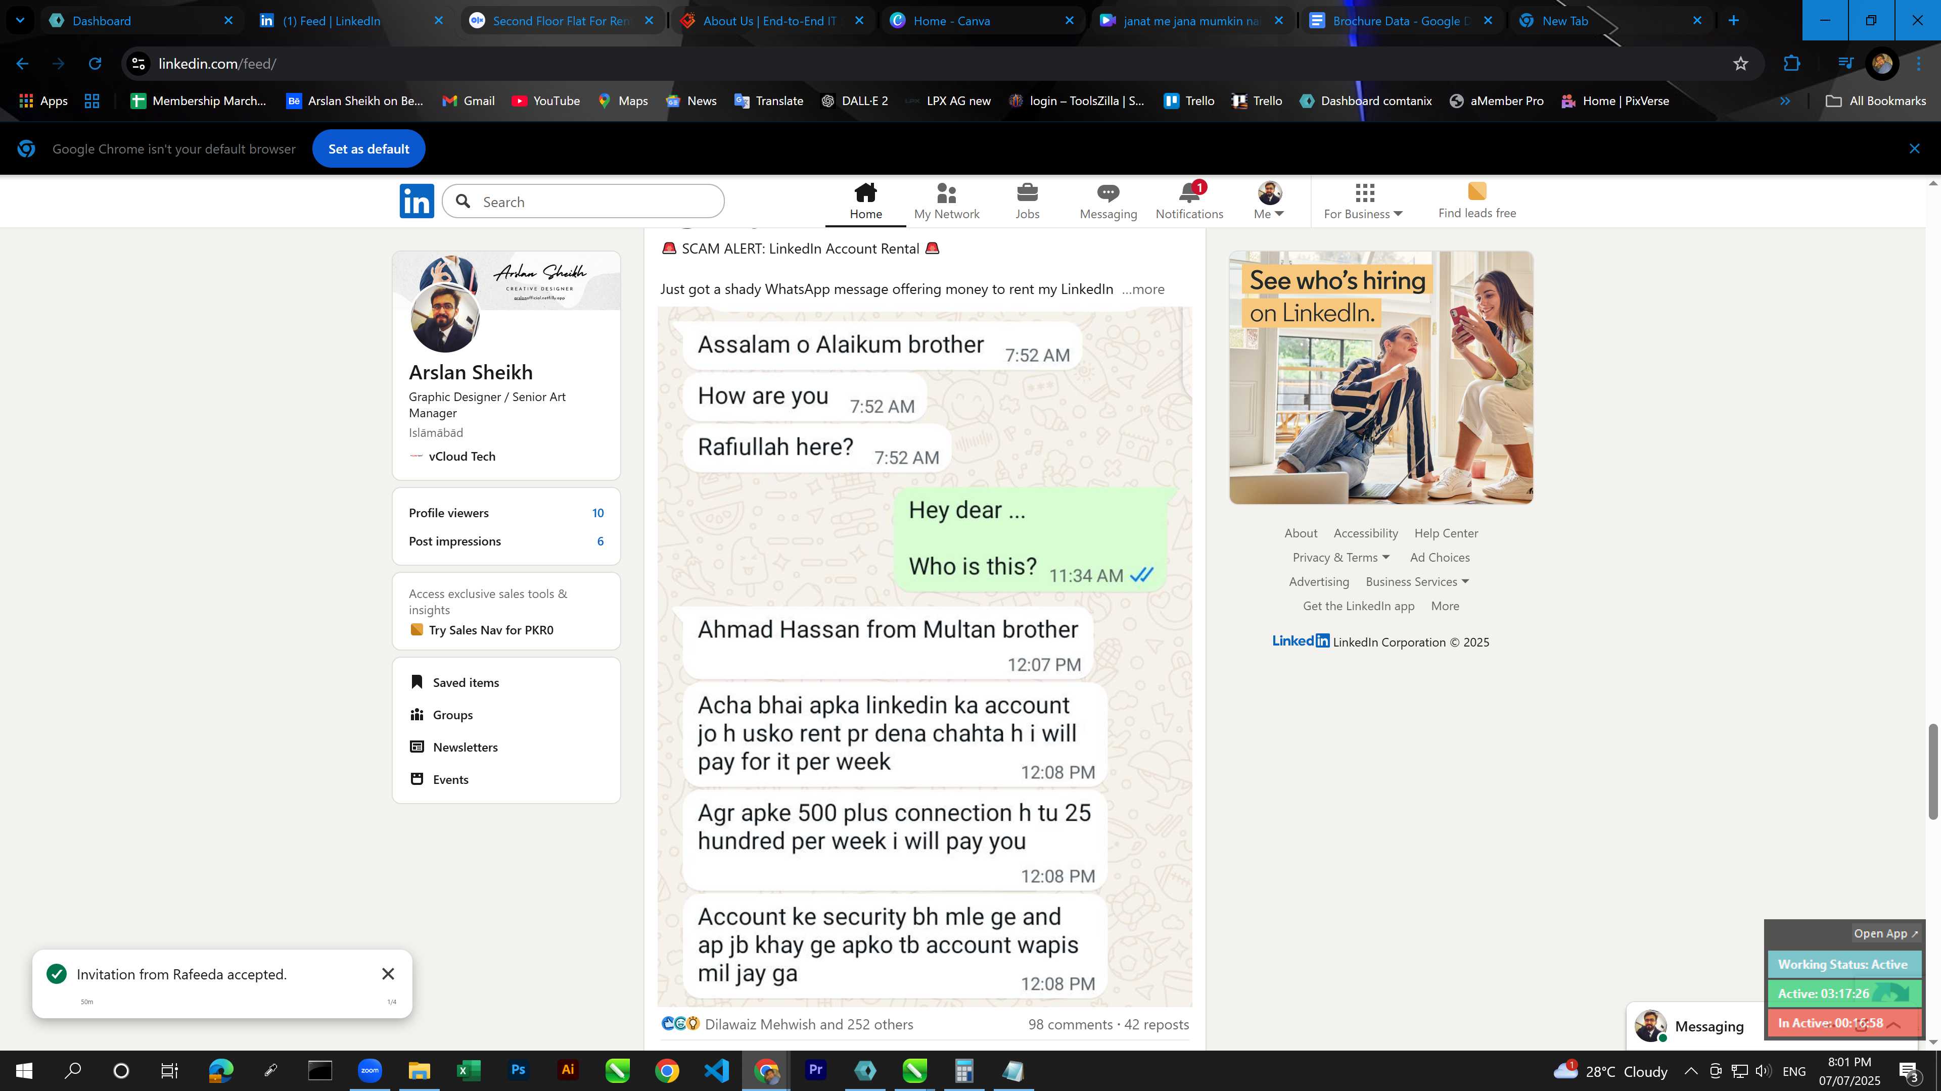Screen dimensions: 1941x1091
Task: Open Premiere Pro from the taskbar
Action: tap(815, 1071)
